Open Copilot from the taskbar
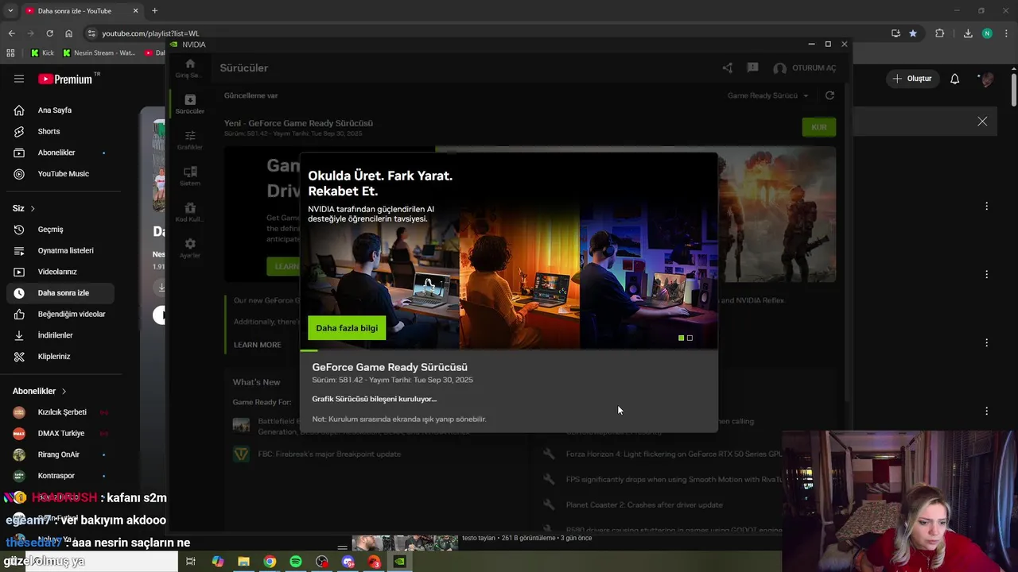The width and height of the screenshot is (1018, 572). [218, 562]
